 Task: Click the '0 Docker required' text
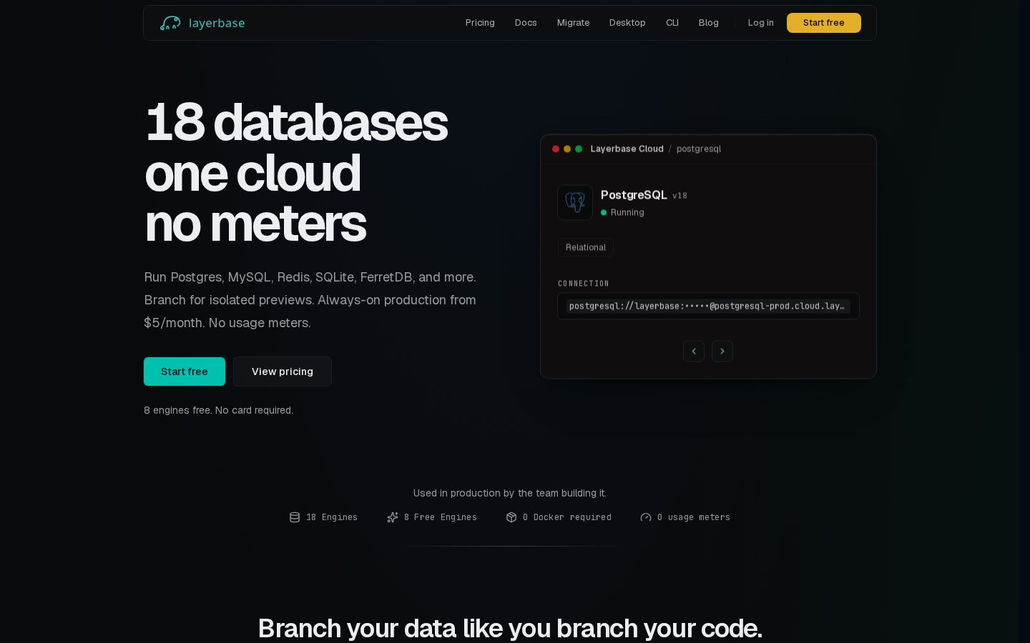(567, 517)
